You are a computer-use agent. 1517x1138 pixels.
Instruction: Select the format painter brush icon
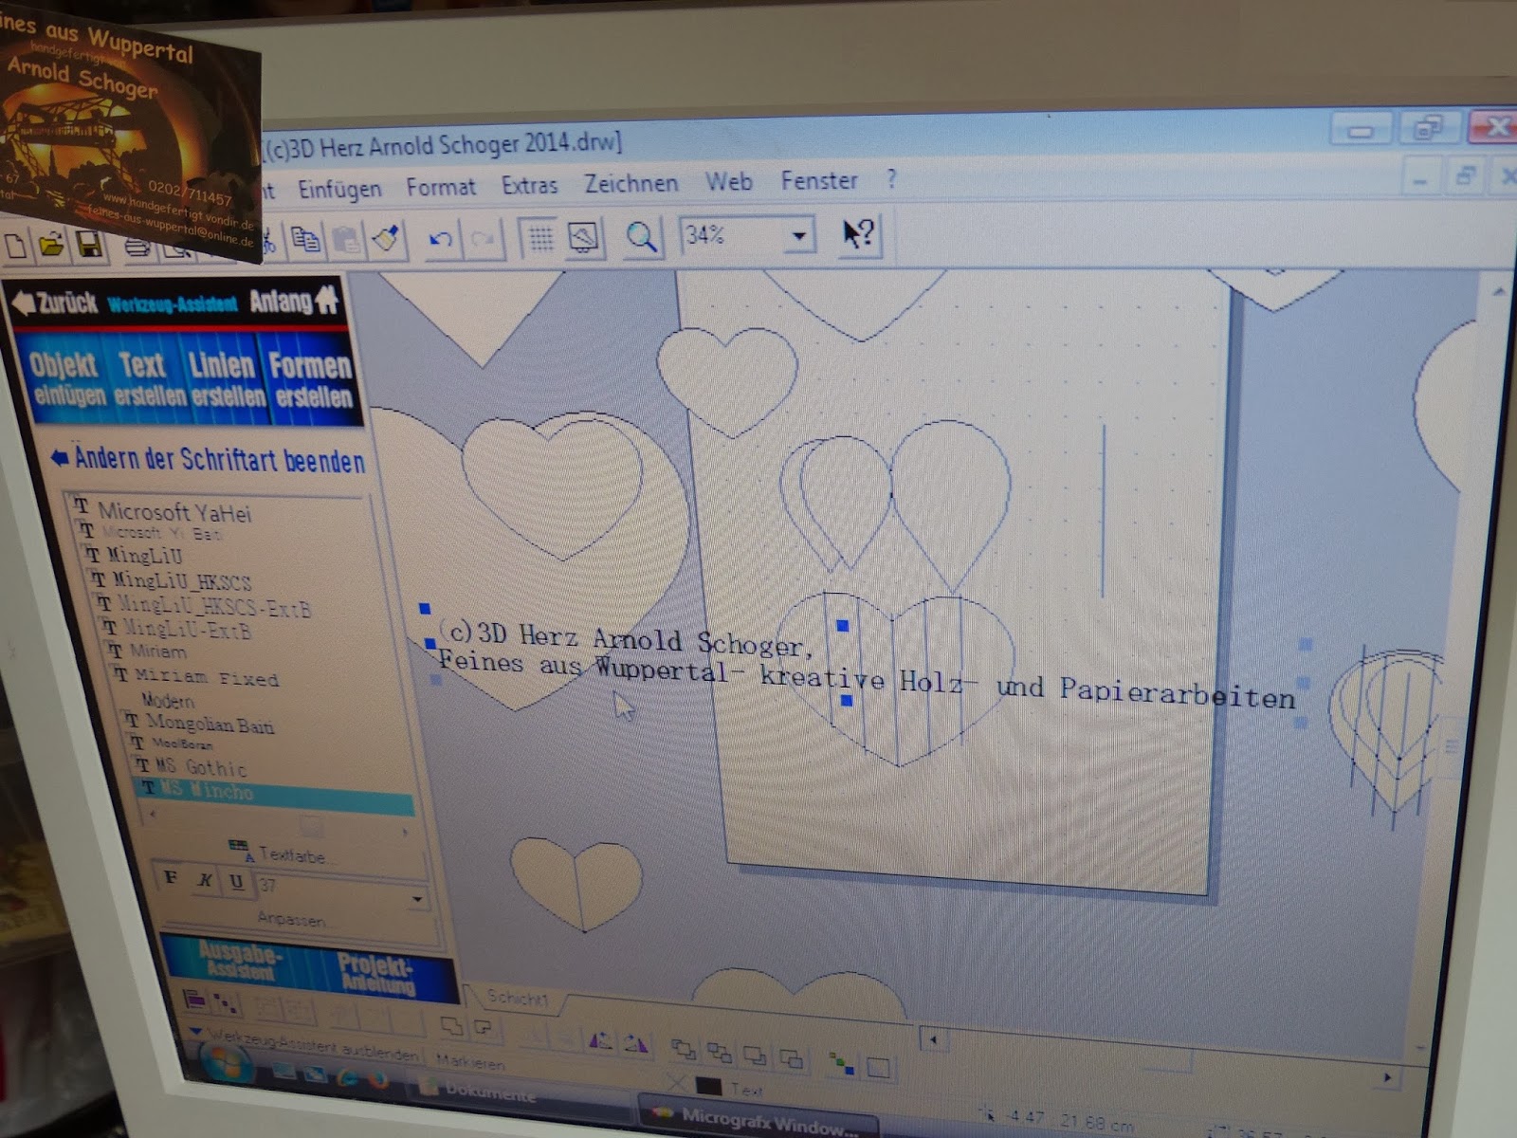click(x=387, y=238)
